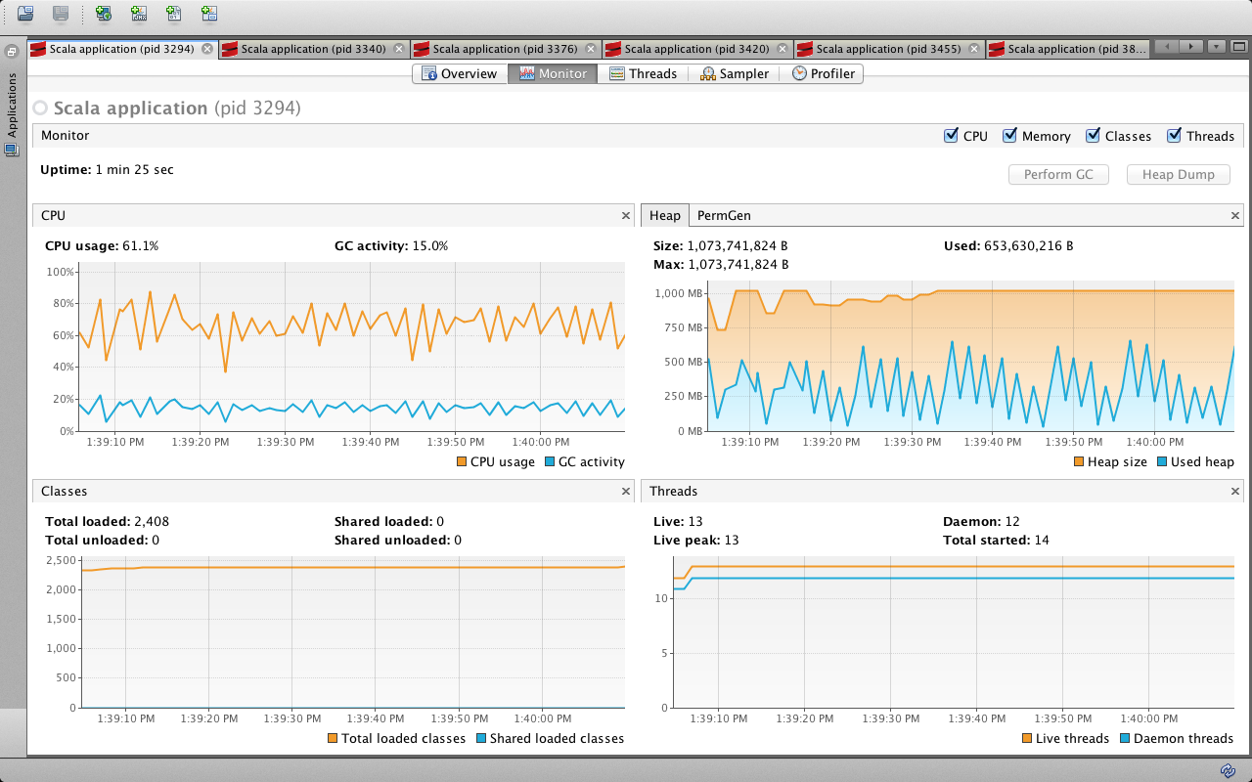The image size is (1252, 782).
Task: Close the pid 3294 tab
Action: 207,49
